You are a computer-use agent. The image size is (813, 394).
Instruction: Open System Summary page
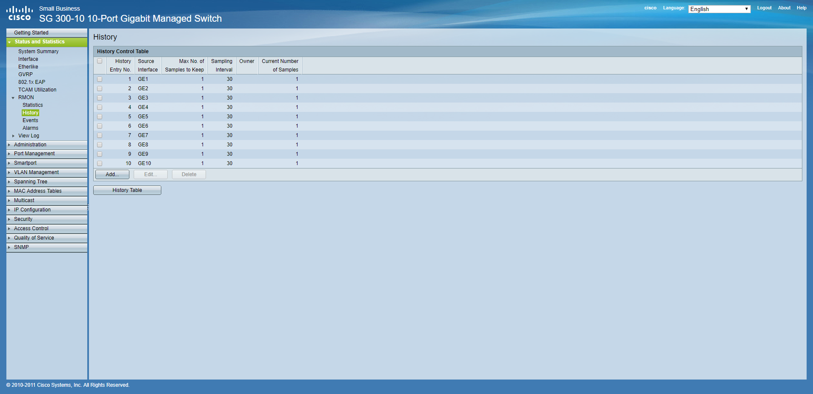(x=38, y=51)
